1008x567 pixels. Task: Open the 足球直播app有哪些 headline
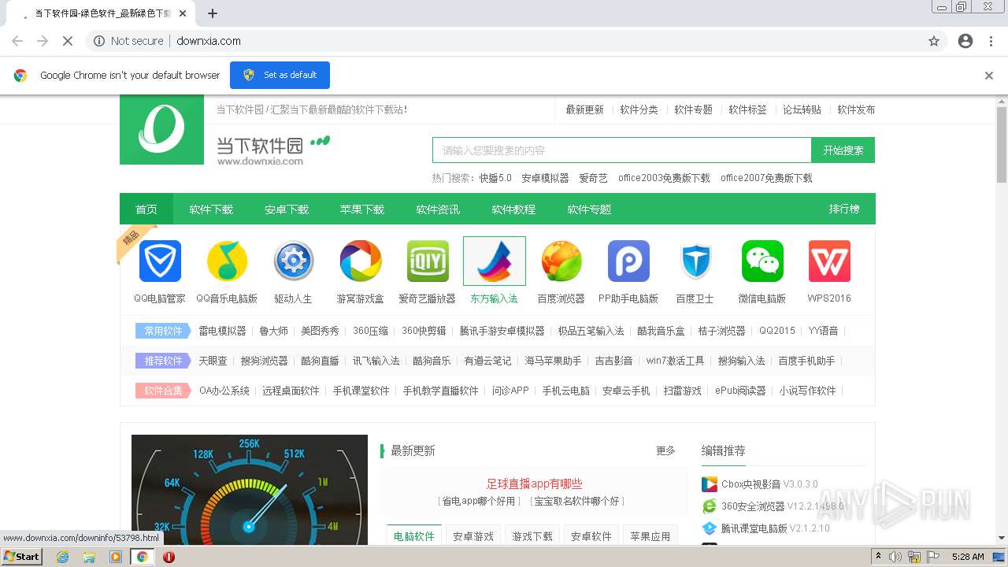[534, 484]
